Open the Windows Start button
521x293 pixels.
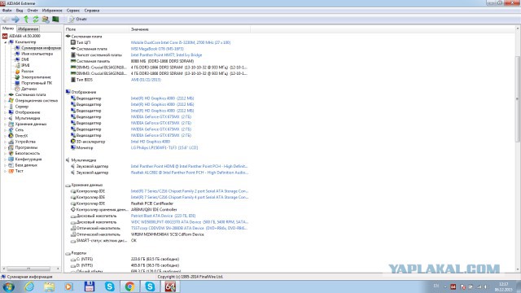point(8,286)
